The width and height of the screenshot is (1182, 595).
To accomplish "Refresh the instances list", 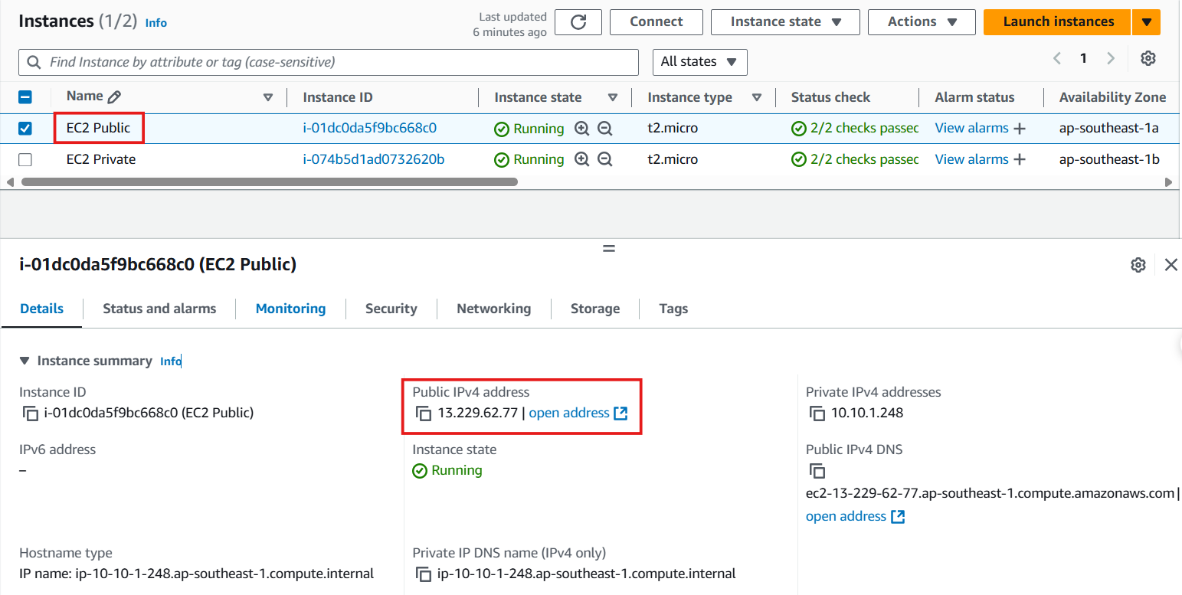I will click(x=578, y=22).
